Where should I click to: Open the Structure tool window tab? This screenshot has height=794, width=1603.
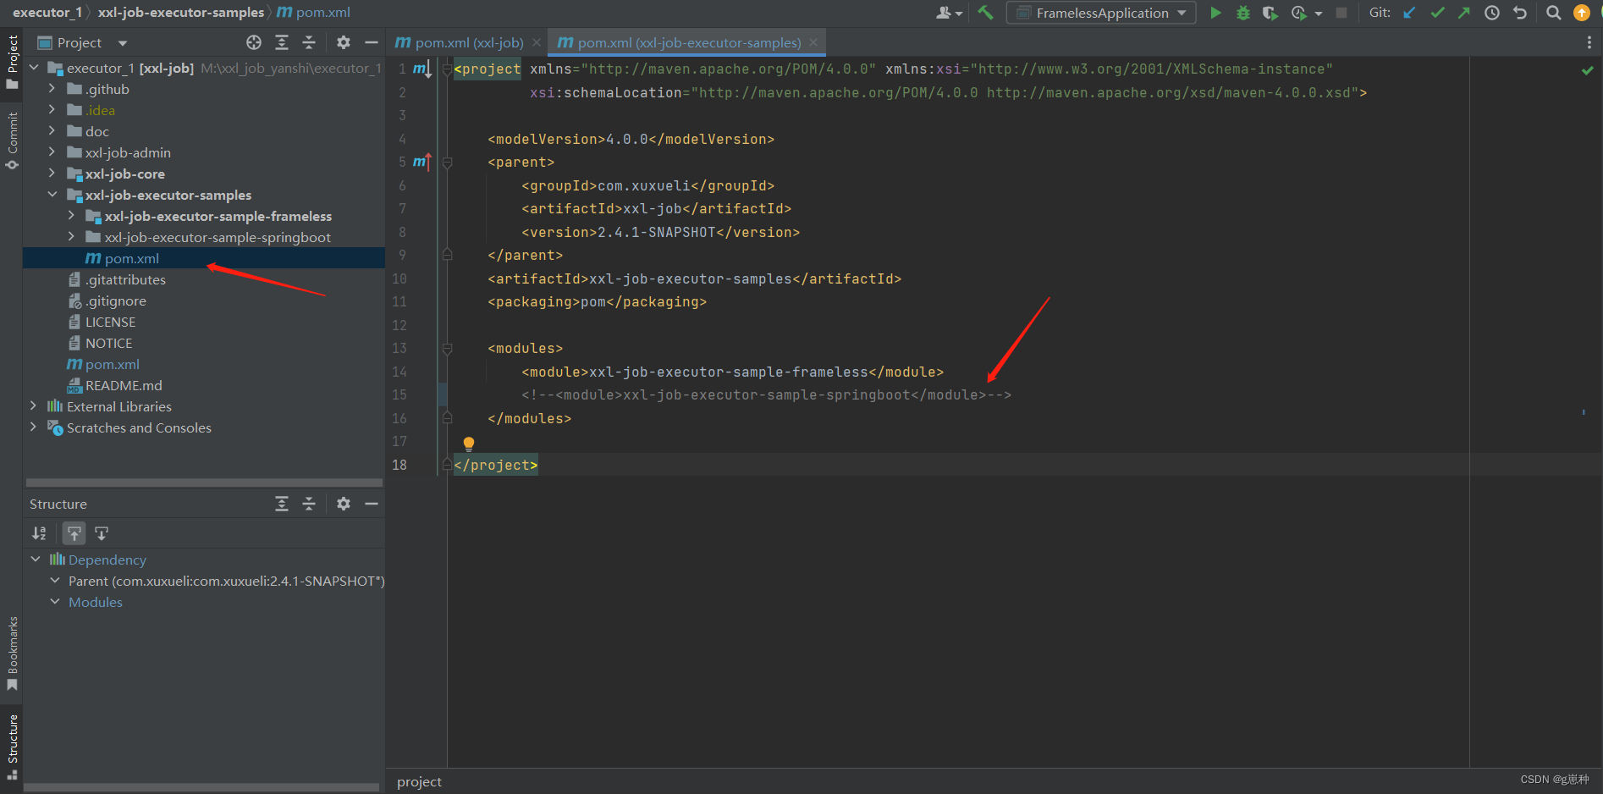[x=12, y=746]
